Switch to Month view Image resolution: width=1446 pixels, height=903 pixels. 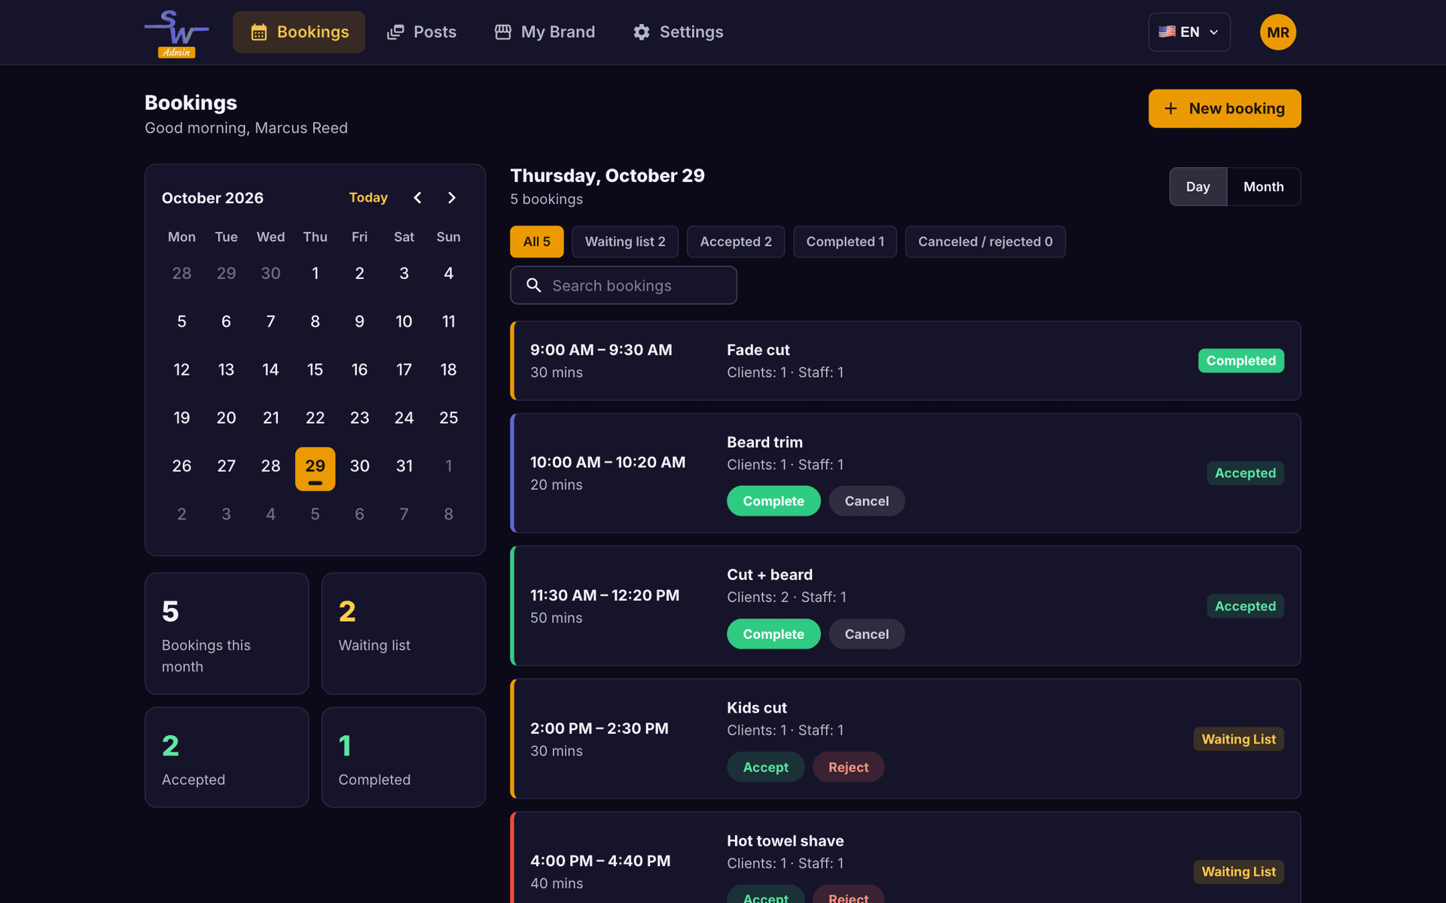1263,187
